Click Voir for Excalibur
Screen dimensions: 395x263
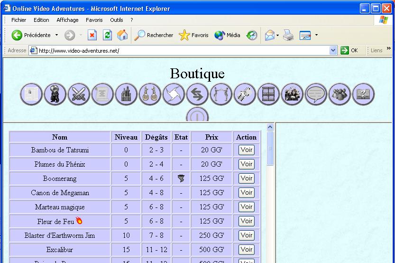pos(247,250)
